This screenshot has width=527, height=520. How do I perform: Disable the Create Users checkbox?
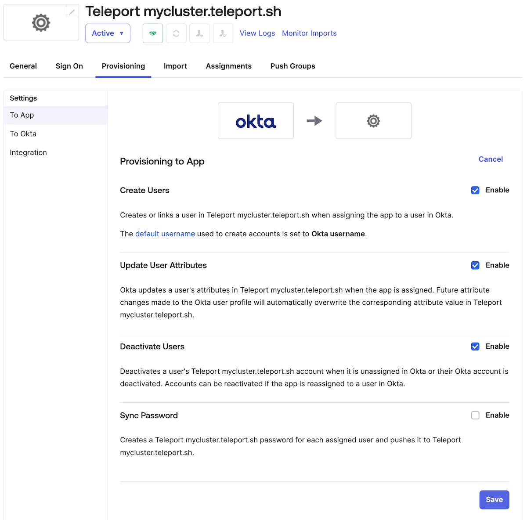[x=475, y=190]
